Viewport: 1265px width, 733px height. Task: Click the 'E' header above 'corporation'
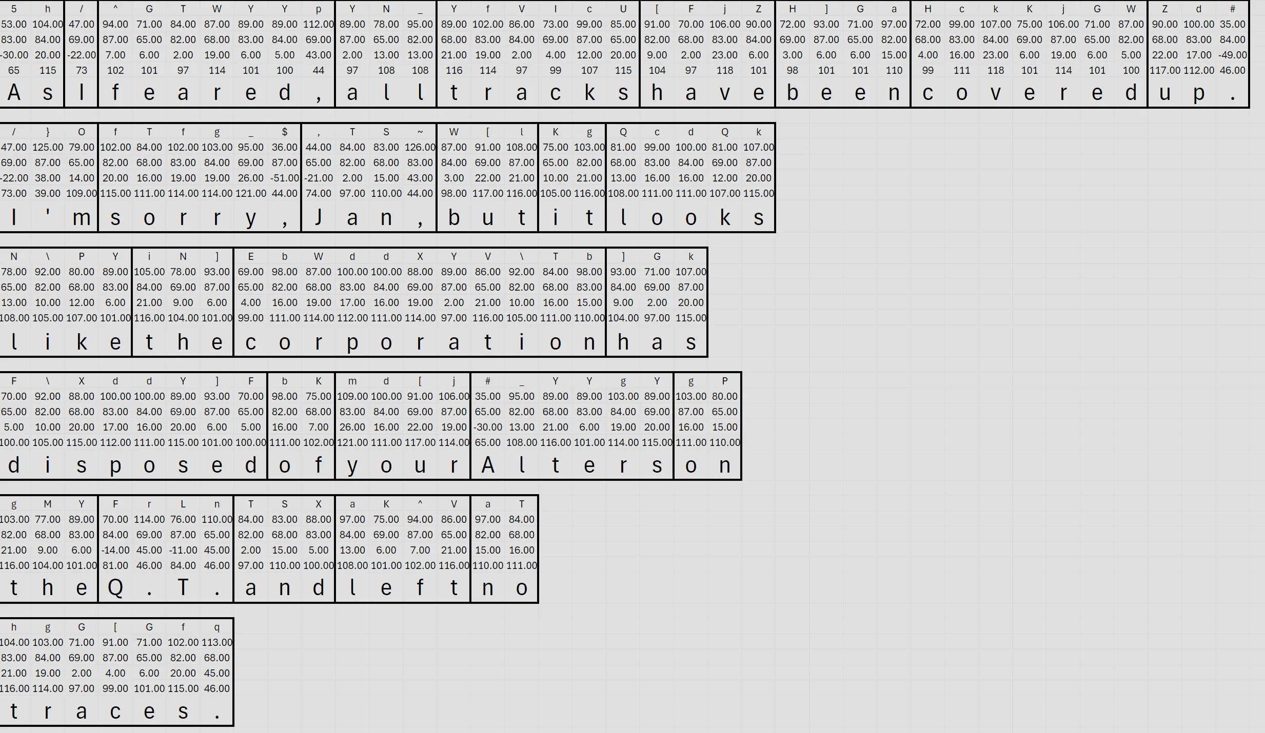coord(251,256)
